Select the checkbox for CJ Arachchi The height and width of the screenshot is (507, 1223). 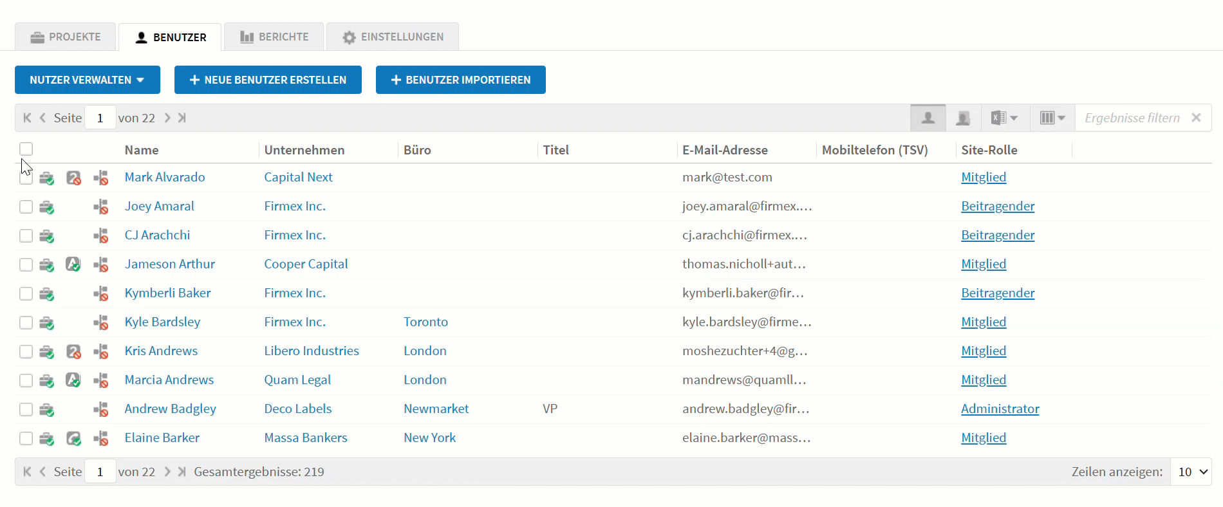(x=26, y=235)
